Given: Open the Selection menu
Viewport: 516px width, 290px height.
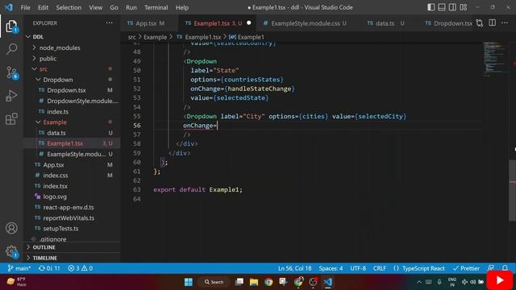Looking at the screenshot, I should [69, 7].
